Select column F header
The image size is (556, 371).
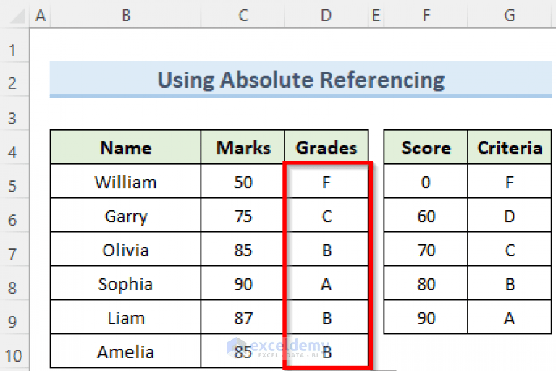click(x=426, y=15)
